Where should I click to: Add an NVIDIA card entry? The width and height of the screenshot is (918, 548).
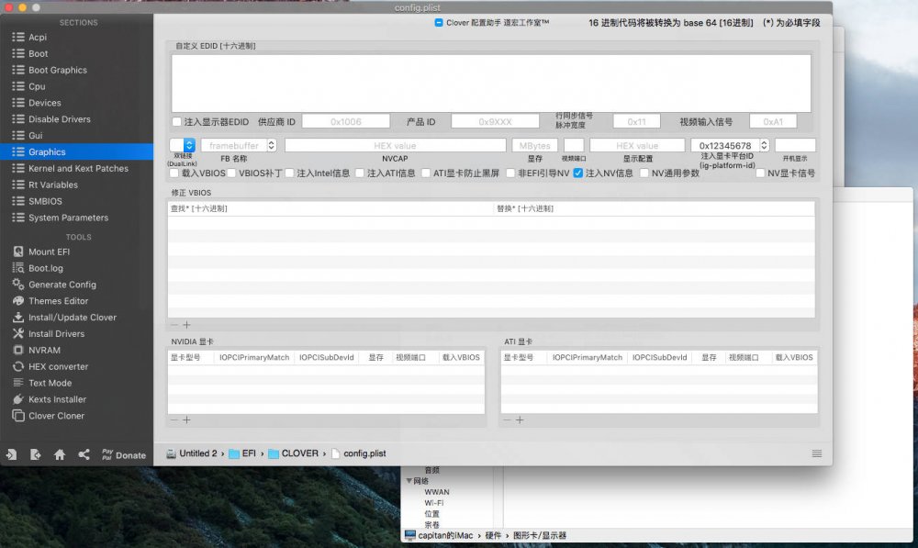186,419
